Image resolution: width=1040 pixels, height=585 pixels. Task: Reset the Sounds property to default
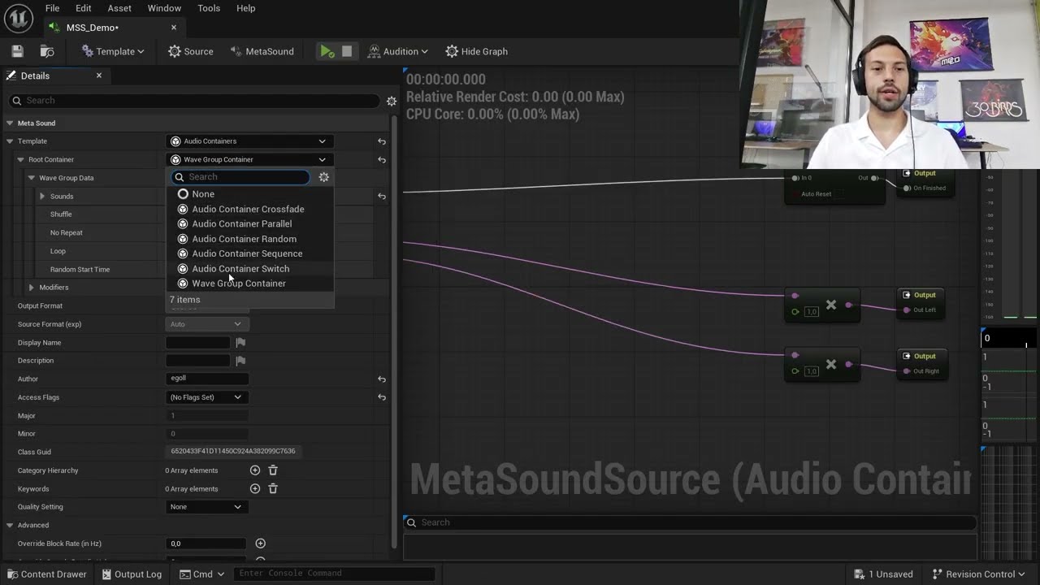[382, 196]
